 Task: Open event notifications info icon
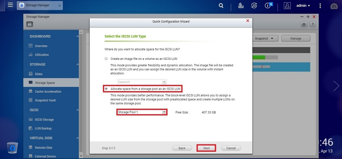click(268, 6)
